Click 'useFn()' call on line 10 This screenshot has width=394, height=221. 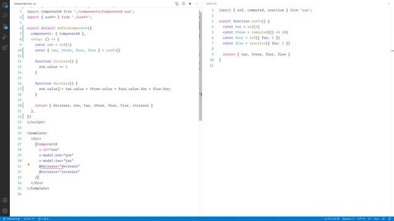pos(113,50)
